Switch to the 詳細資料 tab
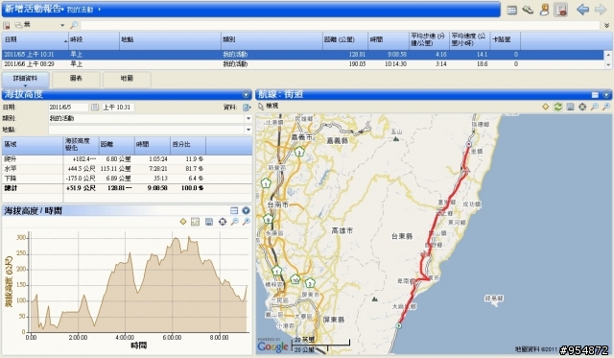The image size is (614, 358). click(x=26, y=79)
